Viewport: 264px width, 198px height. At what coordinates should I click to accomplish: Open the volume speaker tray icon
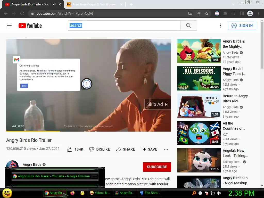[x=219, y=193]
